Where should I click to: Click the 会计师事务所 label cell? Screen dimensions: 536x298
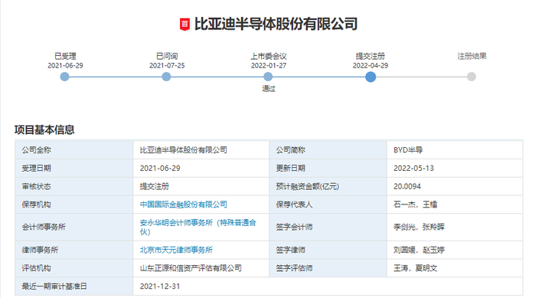point(74,228)
